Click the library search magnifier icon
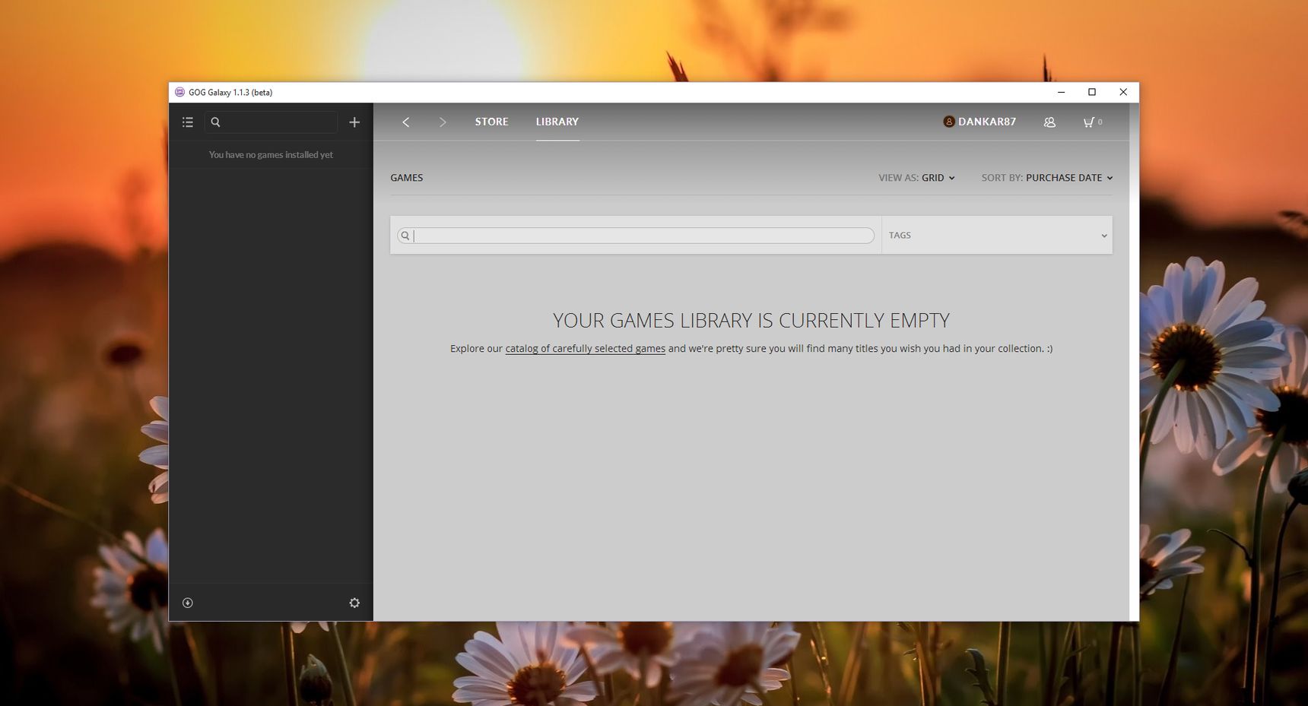Image resolution: width=1308 pixels, height=706 pixels. click(x=405, y=236)
